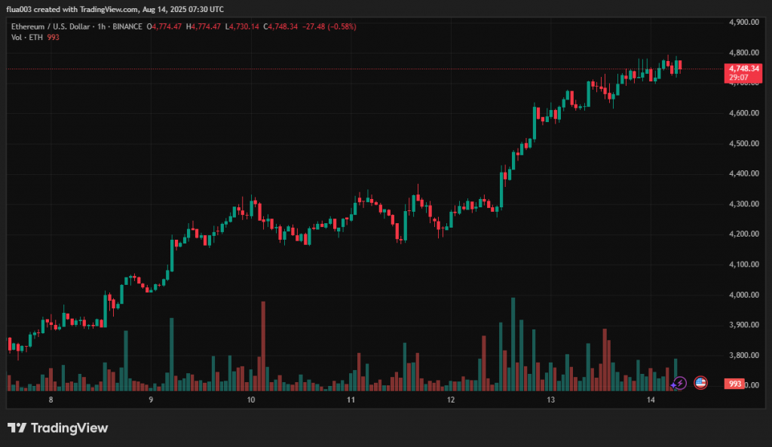This screenshot has height=447, width=772.
Task: Click the '1h' interval label in legend
Action: 102,26
